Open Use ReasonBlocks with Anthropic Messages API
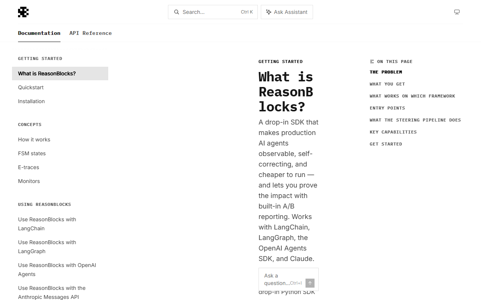 tap(60, 292)
